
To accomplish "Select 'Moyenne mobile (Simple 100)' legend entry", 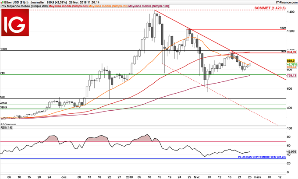I will (149, 6).
